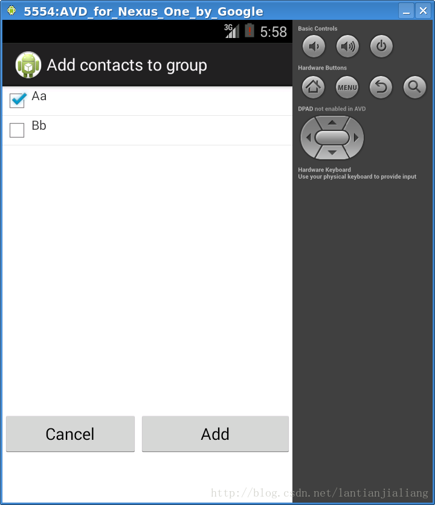Raise volume with the volume up button
The image size is (435, 505).
(x=347, y=46)
